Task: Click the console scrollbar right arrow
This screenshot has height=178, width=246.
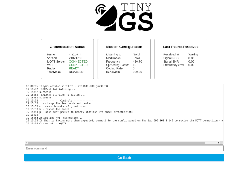Action: [218, 143]
